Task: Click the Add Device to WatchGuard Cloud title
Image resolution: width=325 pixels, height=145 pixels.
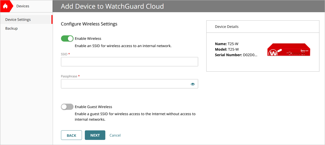Action: tap(112, 6)
